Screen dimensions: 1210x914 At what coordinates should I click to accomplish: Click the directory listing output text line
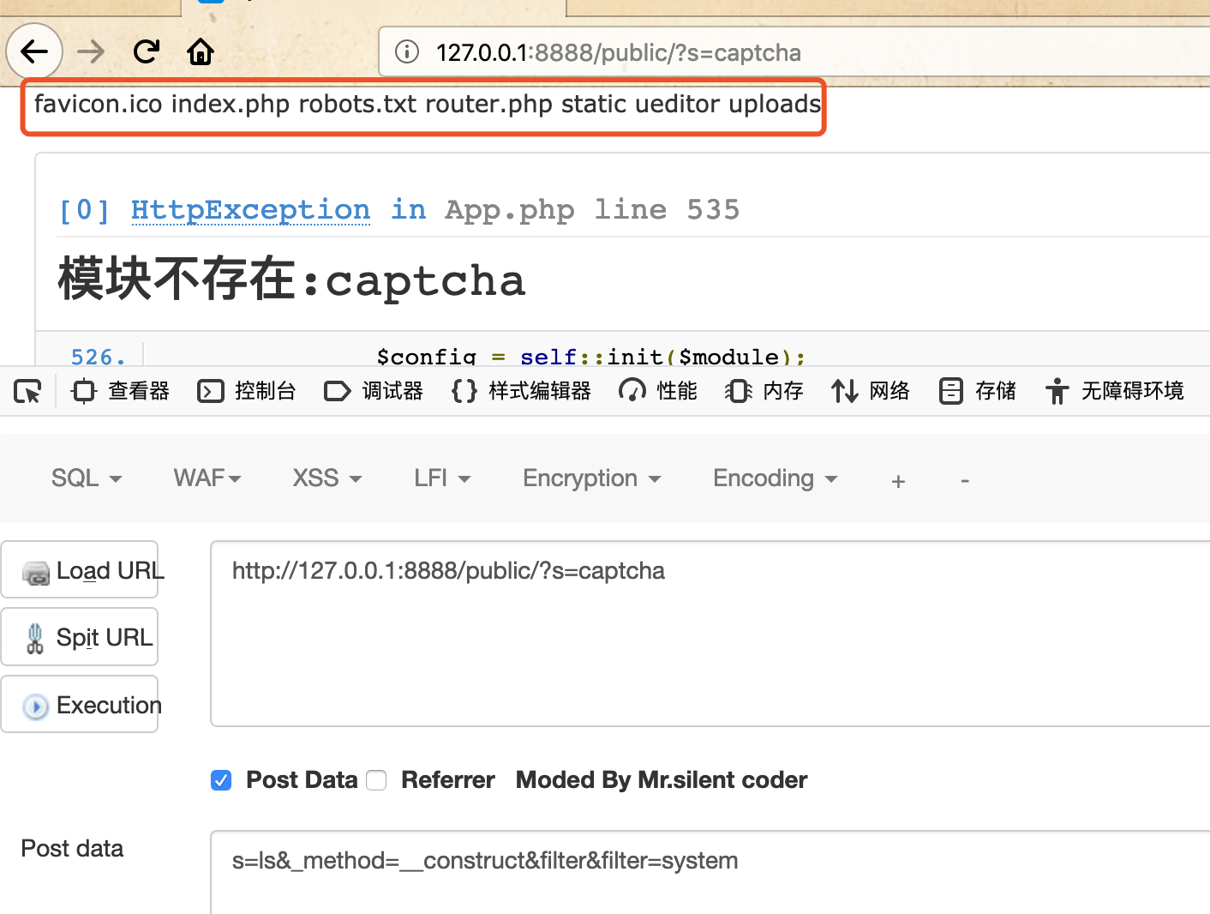tap(428, 104)
